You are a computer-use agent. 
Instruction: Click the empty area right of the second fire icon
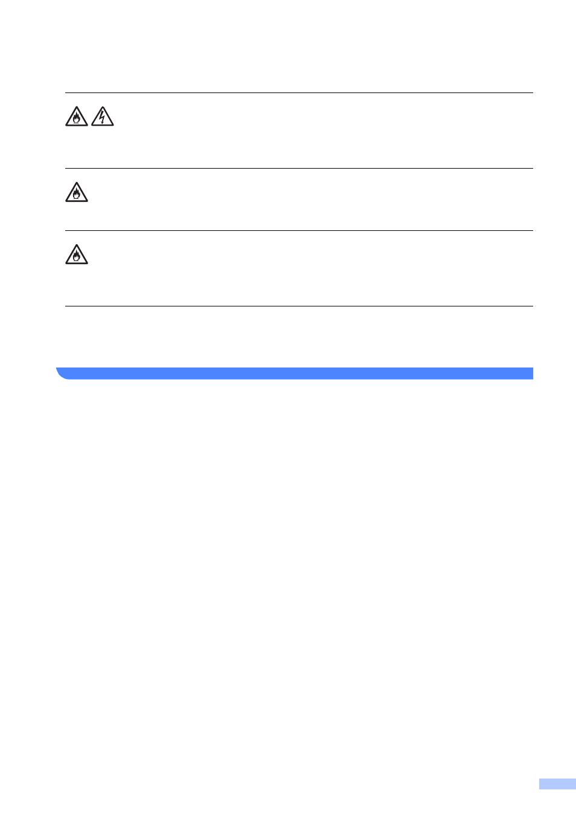point(312,199)
